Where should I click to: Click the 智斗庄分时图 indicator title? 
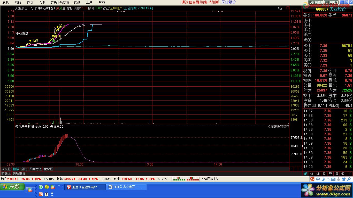point(25,127)
